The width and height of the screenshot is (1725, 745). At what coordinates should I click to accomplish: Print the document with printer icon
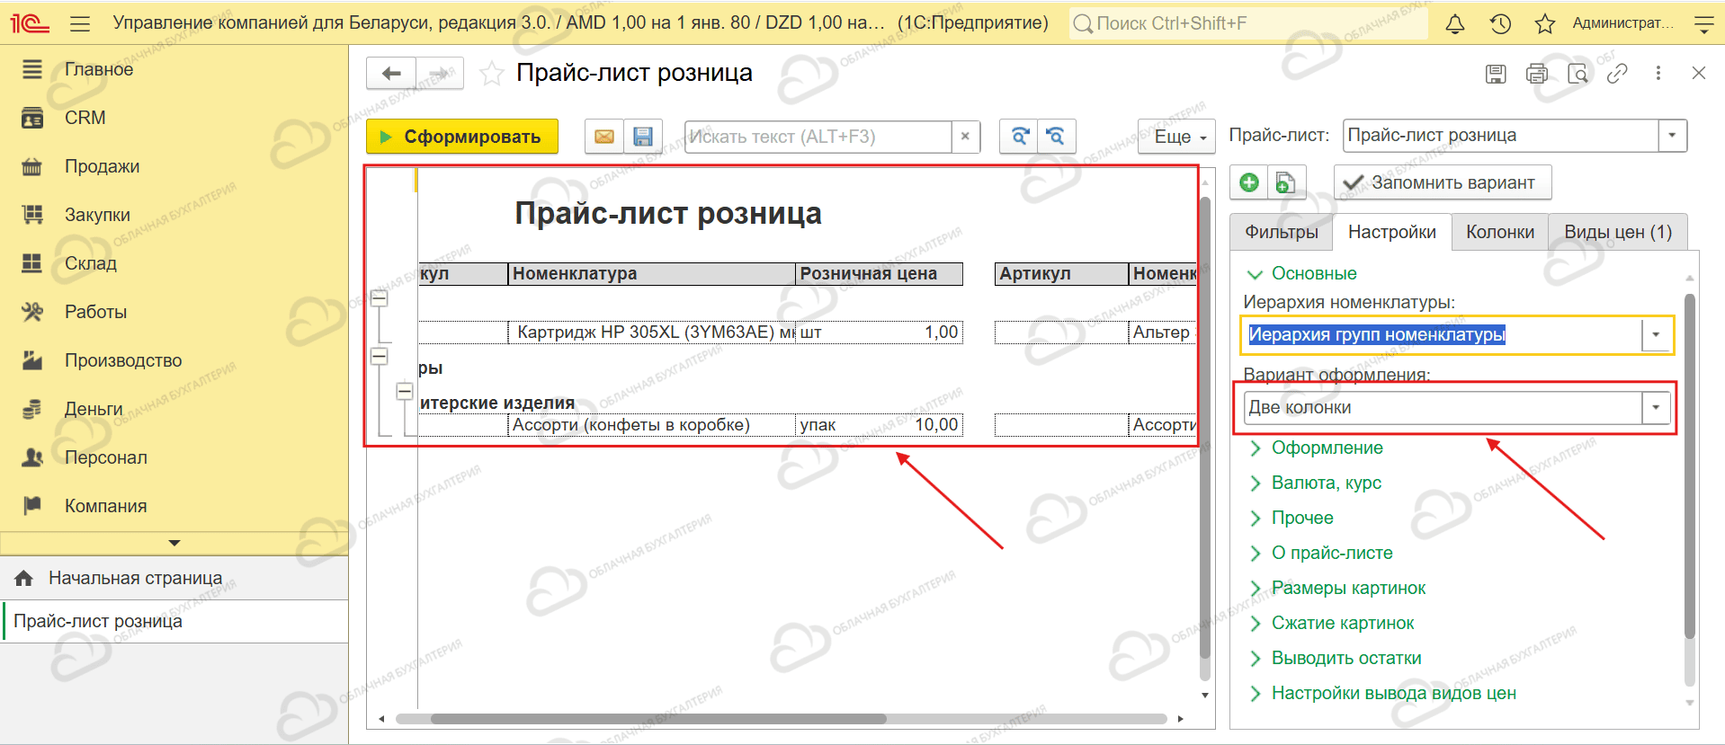[x=1537, y=74]
